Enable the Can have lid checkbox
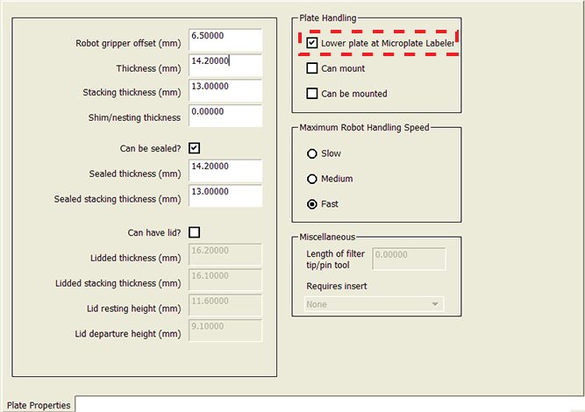Screen dimensions: 585x412 [195, 232]
